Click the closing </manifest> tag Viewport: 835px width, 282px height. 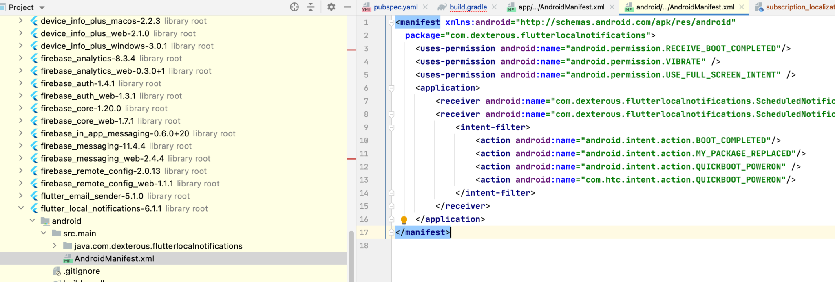[x=423, y=232]
